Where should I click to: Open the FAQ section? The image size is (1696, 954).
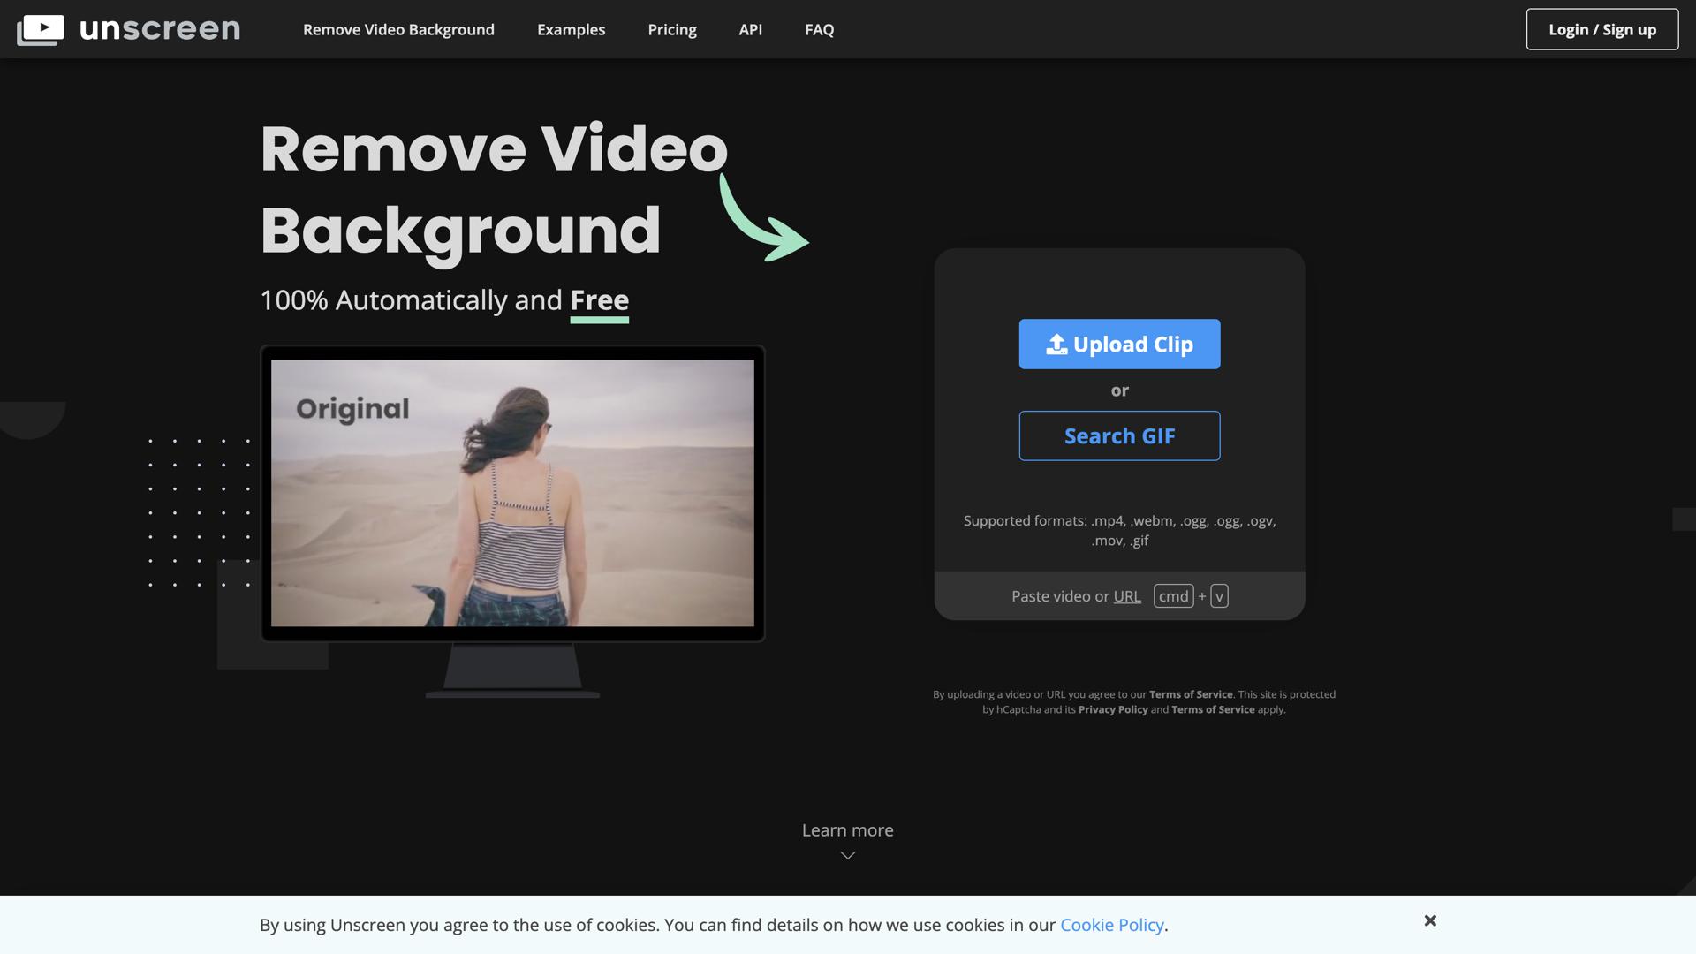tap(819, 29)
